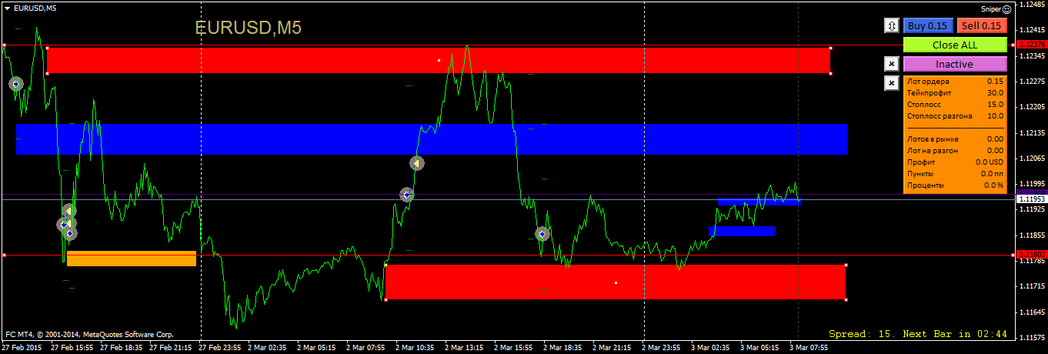1048x354 pixels.
Task: Click the blue arrow marker on purple line
Action: (406, 195)
